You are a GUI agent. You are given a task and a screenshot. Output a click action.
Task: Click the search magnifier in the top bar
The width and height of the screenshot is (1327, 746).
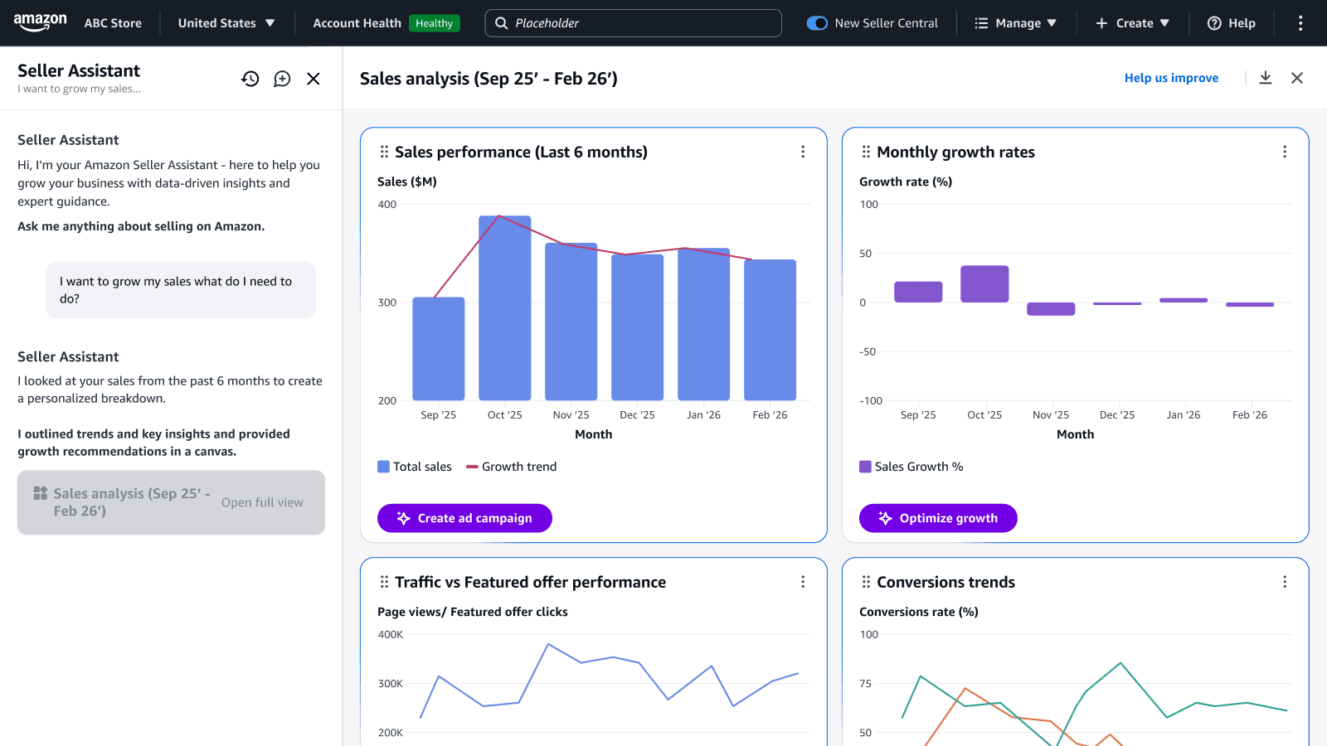click(x=501, y=22)
